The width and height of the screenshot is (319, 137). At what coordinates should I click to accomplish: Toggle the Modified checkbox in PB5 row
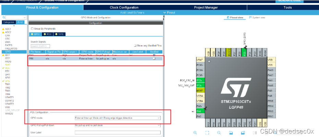(154, 59)
